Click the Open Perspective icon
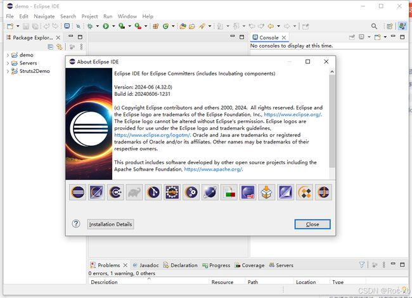The height and width of the screenshot is (298, 412). pyautogui.click(x=390, y=26)
